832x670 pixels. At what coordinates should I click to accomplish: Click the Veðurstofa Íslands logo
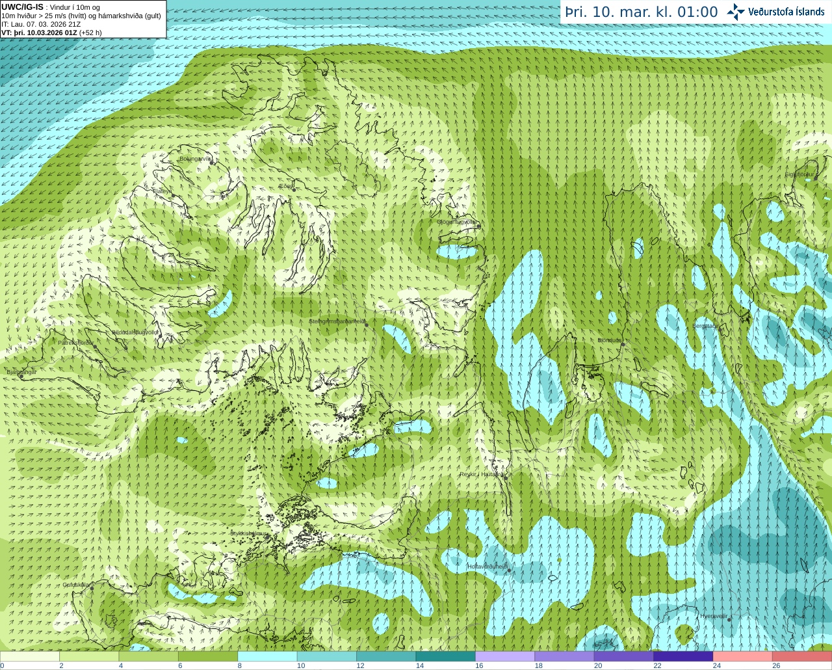click(776, 12)
